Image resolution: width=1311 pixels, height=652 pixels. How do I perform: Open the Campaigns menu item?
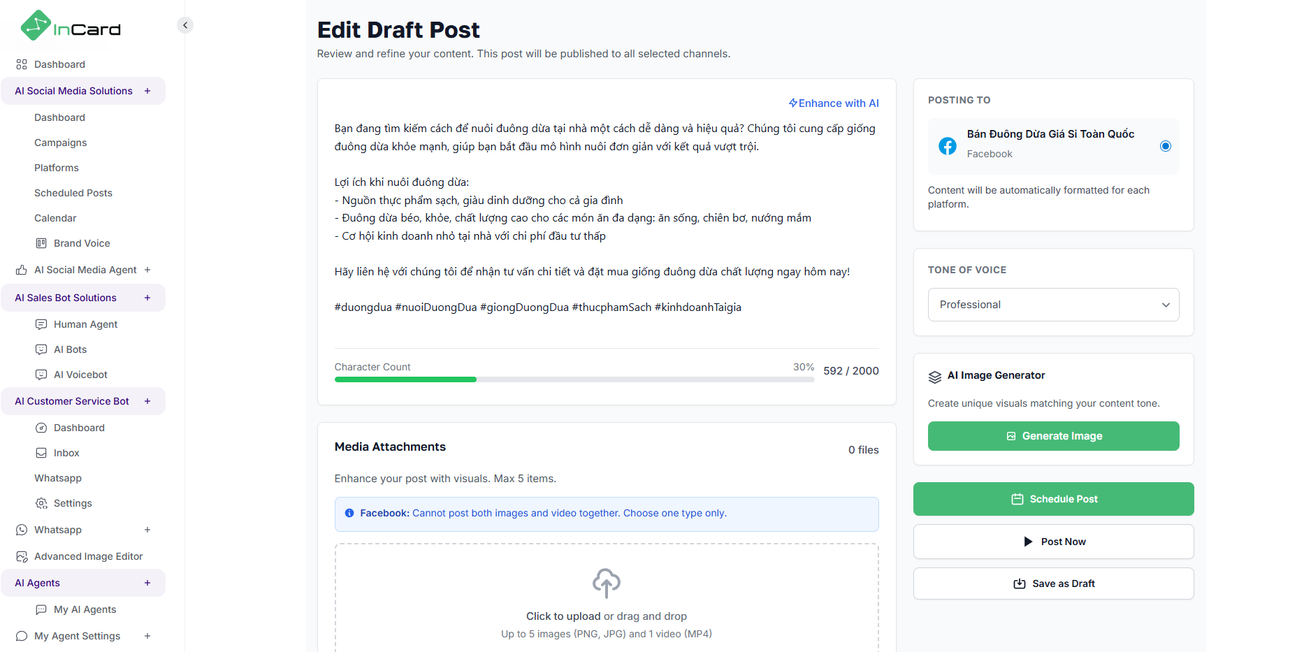pos(61,142)
